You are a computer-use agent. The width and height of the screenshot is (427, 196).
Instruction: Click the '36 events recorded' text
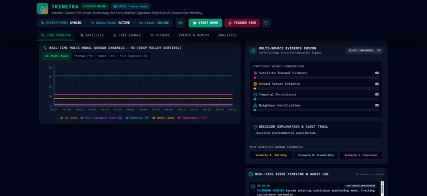point(370,174)
